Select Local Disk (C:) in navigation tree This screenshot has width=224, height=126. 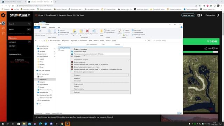(45, 95)
